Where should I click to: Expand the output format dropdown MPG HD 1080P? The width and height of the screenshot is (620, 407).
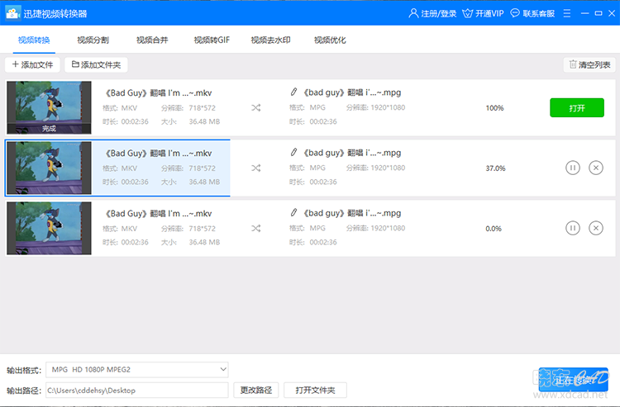click(x=137, y=370)
